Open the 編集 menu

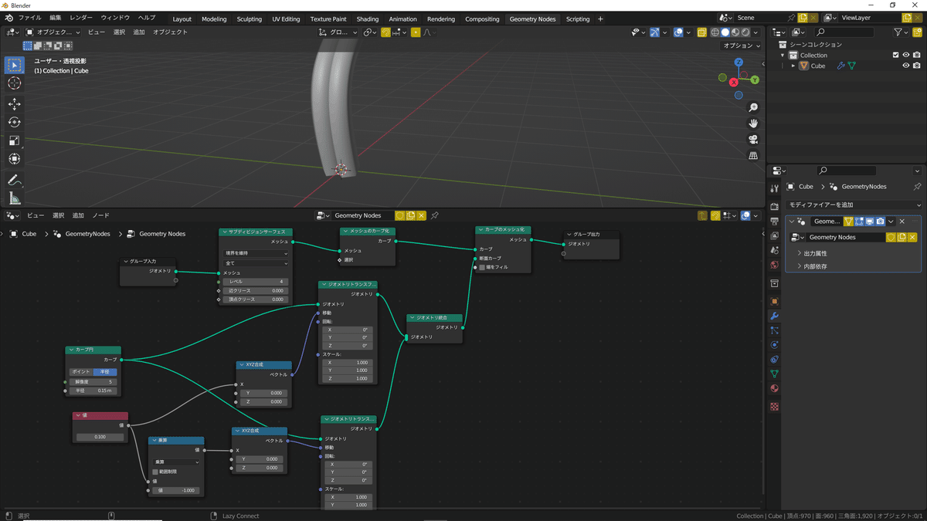[56, 18]
